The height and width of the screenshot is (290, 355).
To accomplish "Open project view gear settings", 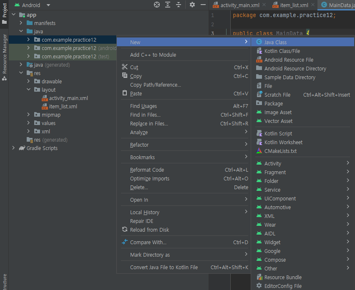I will tap(192, 5).
